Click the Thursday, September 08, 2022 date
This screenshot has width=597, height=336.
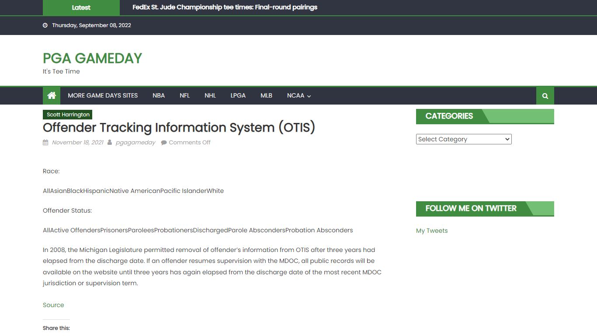coord(91,25)
